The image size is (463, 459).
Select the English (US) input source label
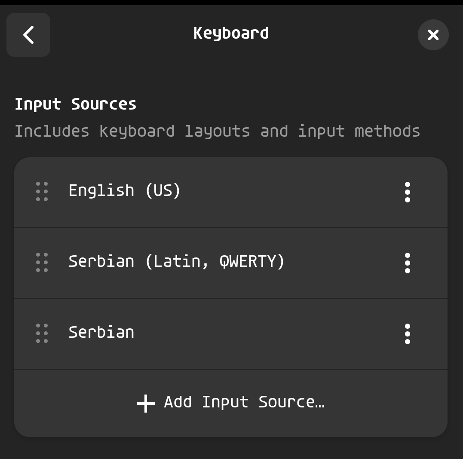point(124,191)
